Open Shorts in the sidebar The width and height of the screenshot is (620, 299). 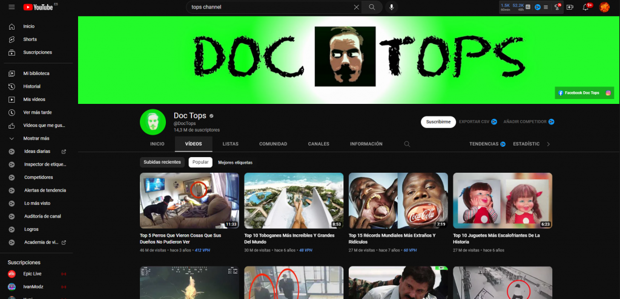[30, 39]
